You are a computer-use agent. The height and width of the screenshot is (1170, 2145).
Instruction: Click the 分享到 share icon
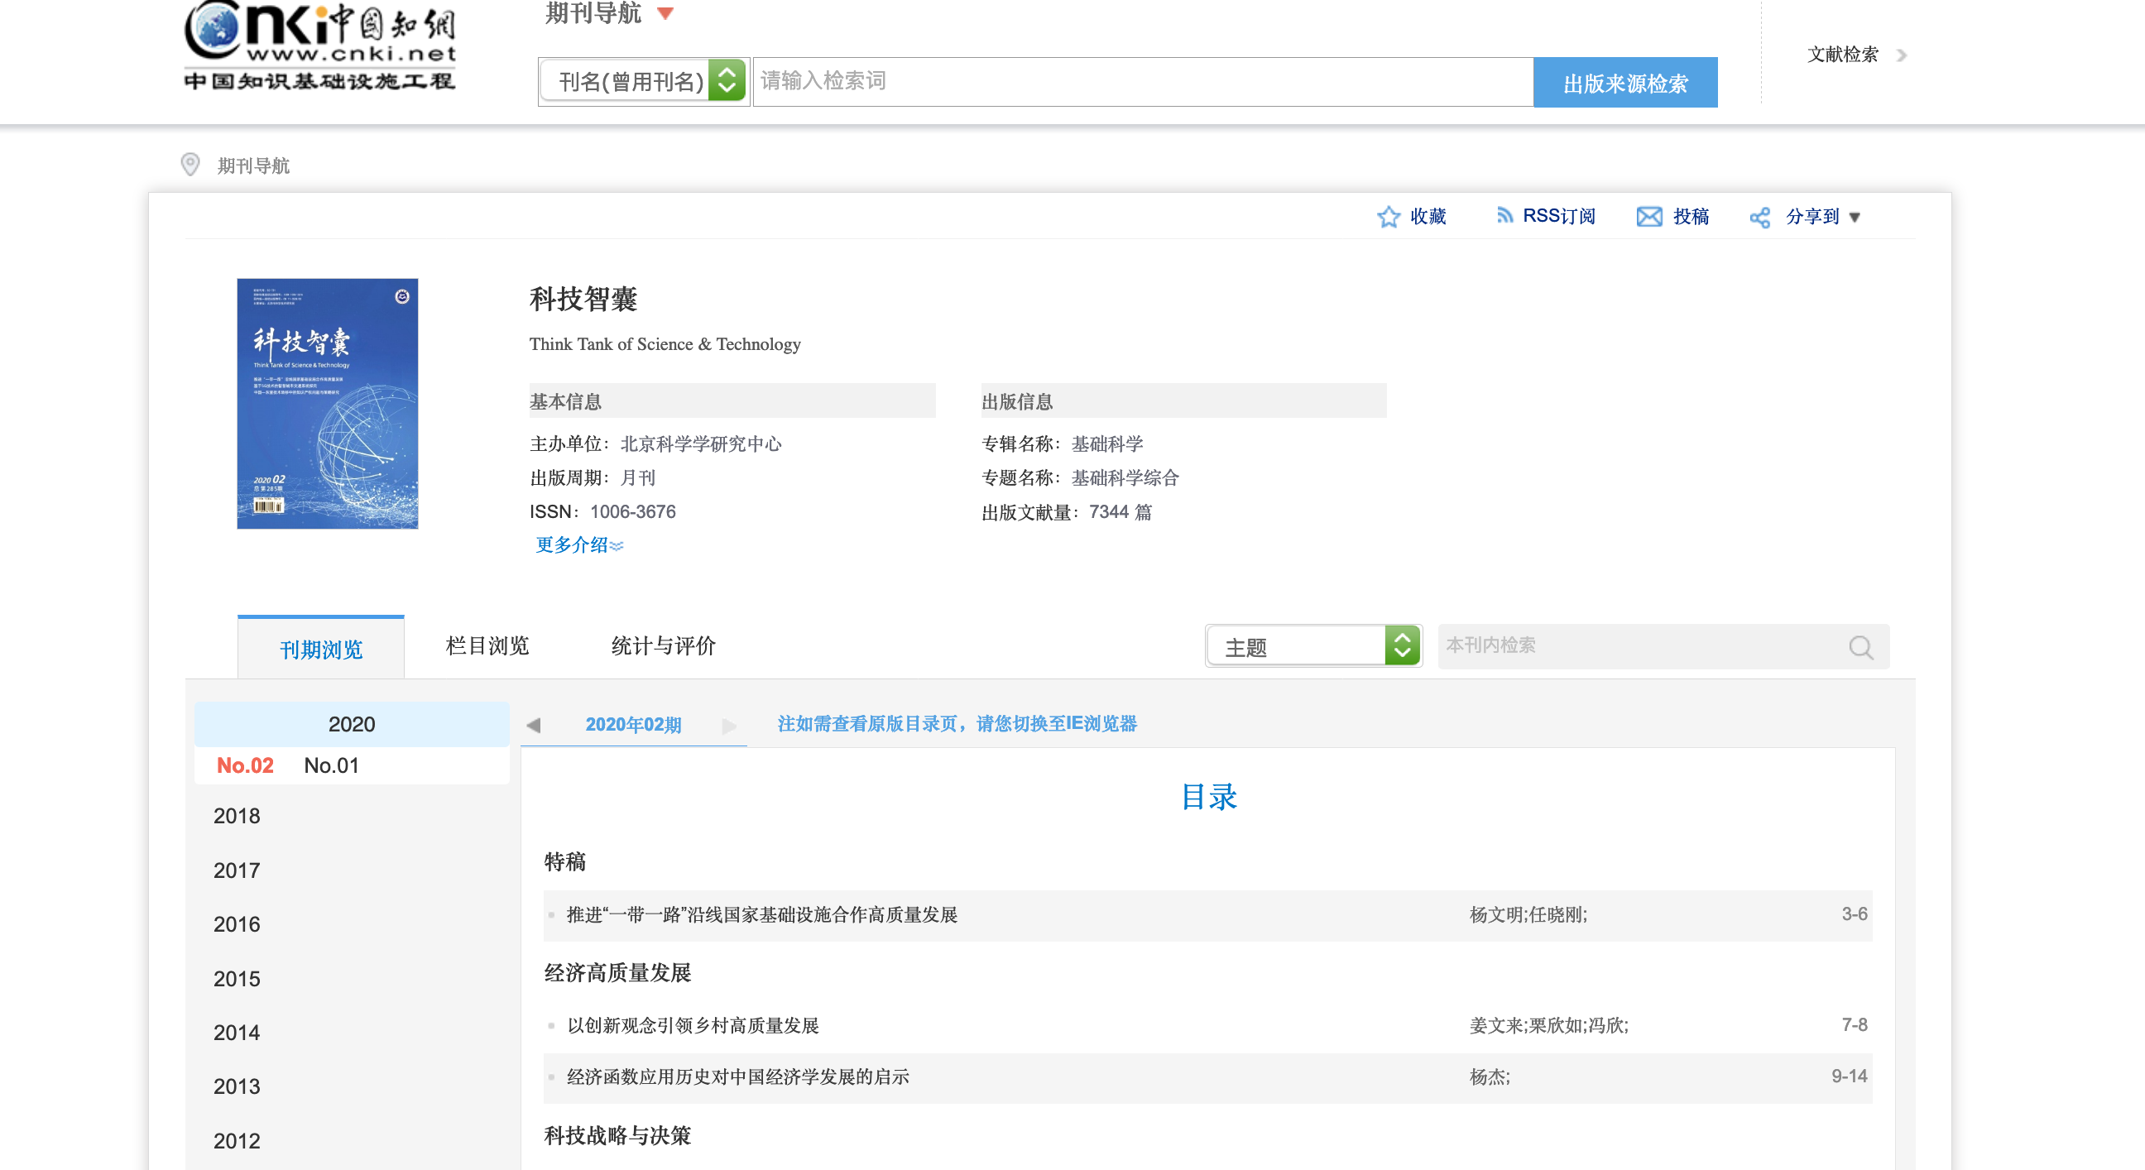coord(1759,218)
